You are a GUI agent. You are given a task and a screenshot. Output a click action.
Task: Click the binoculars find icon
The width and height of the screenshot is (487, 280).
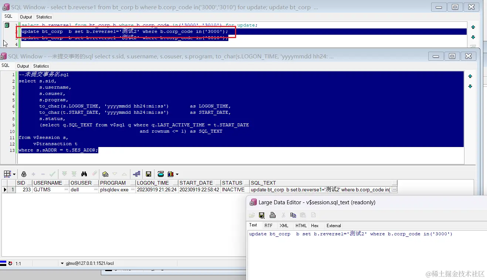pyautogui.click(x=84, y=174)
